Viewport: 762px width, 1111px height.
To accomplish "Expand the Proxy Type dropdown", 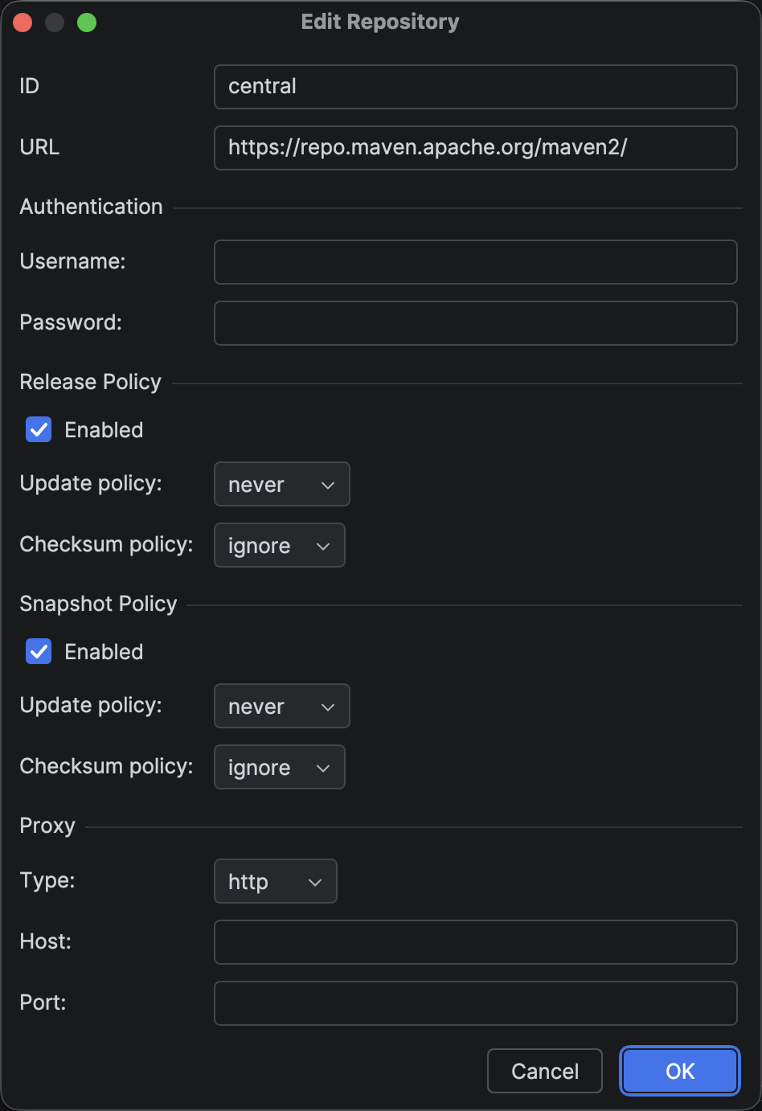I will pos(275,881).
